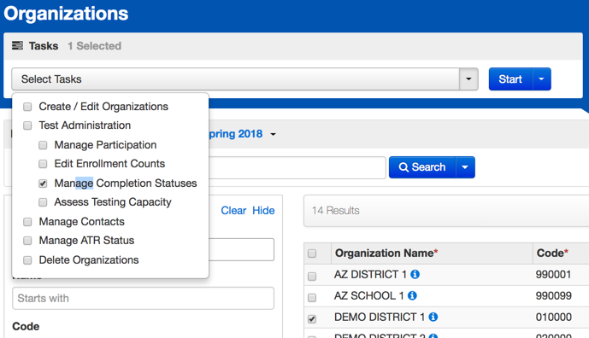Open the Spring 2018 administration dropdown

click(273, 134)
